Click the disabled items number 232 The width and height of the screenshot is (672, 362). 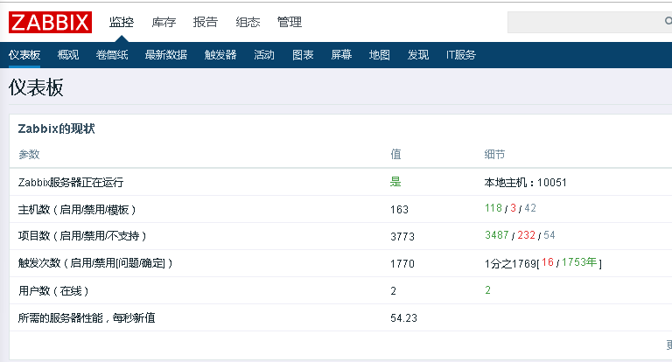pos(526,235)
